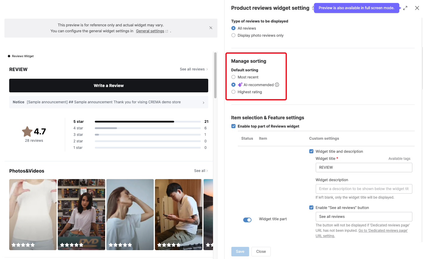The width and height of the screenshot is (423, 259).
Task: Click the Reviews Widget diamond icon
Action: coord(9,56)
